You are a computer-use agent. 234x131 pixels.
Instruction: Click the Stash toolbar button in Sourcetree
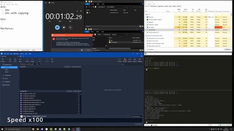tap(39, 60)
